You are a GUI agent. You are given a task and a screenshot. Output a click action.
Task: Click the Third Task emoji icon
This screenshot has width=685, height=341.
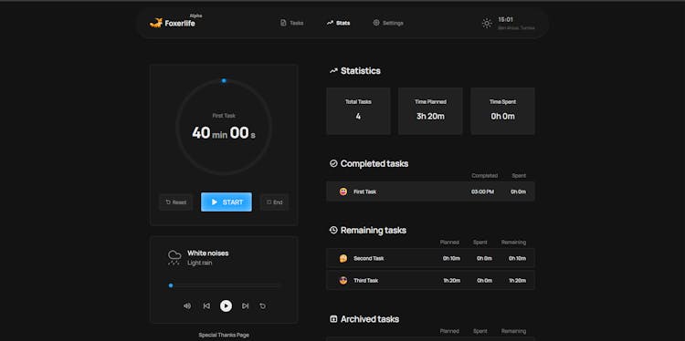[343, 281]
